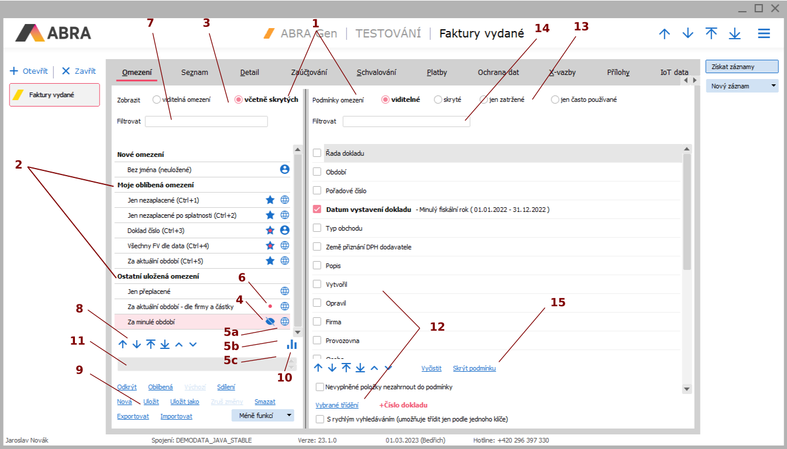
Task: Click the Získat záznamy button
Action: [742, 67]
